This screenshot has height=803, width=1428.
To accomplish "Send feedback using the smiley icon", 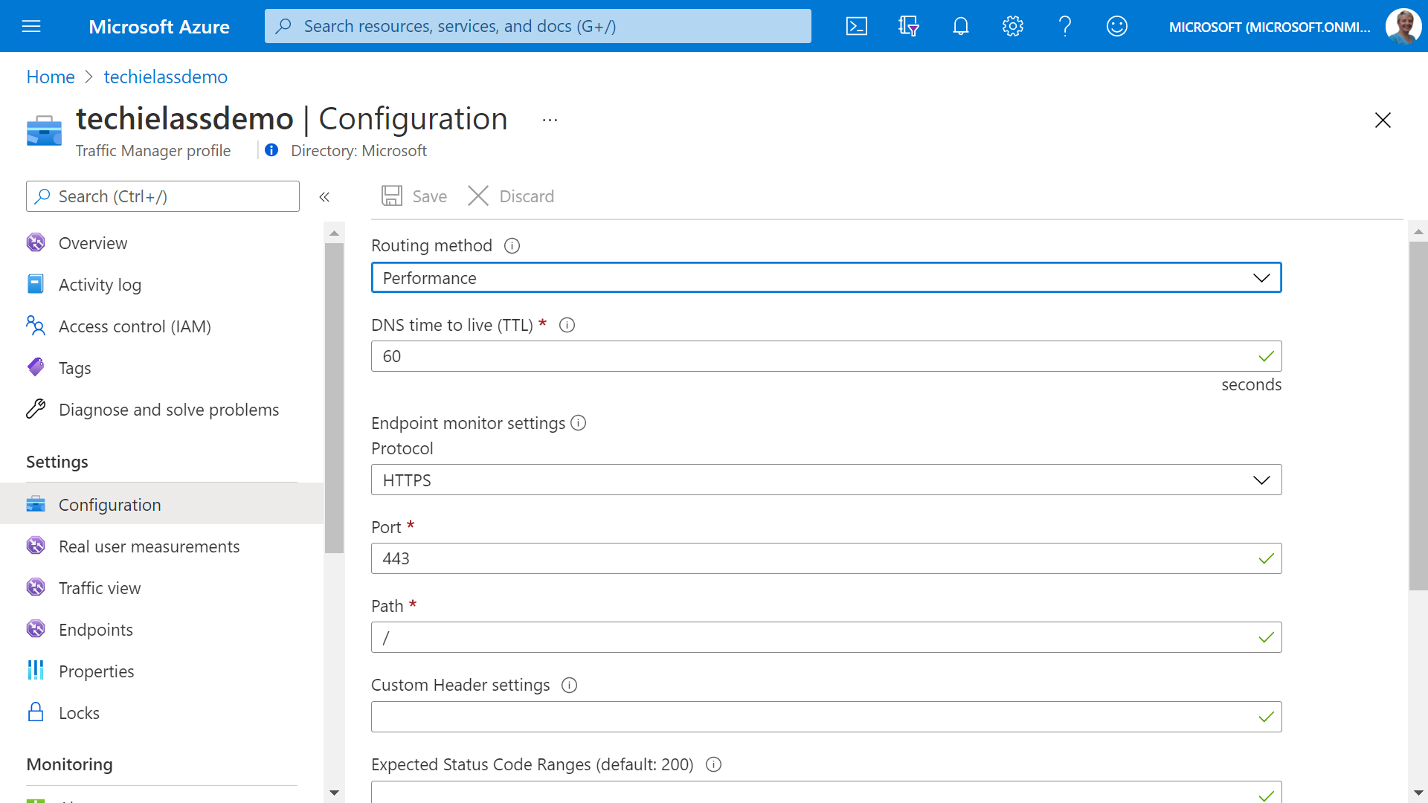I will tap(1116, 26).
